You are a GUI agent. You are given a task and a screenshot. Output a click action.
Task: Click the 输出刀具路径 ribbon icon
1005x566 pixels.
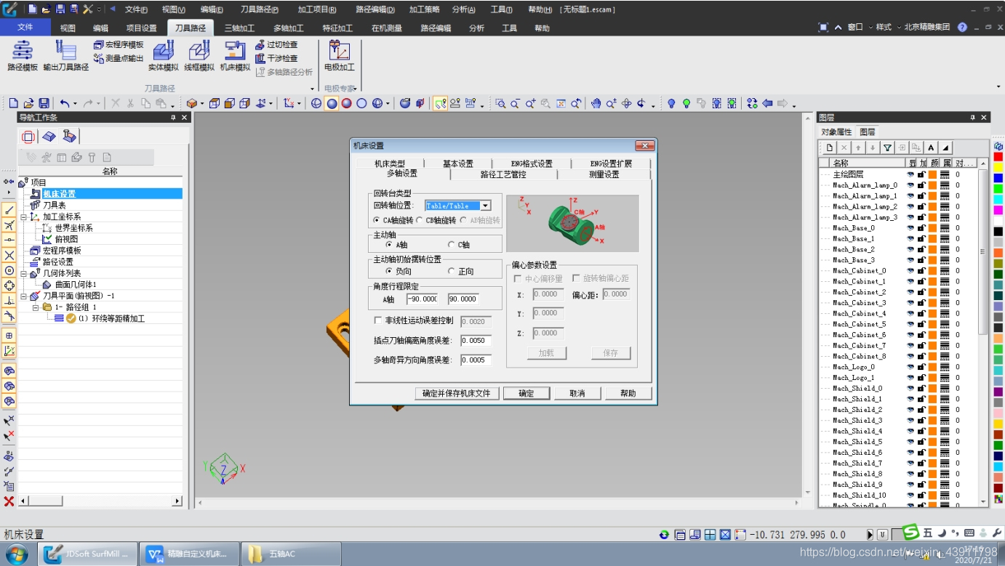tap(65, 56)
